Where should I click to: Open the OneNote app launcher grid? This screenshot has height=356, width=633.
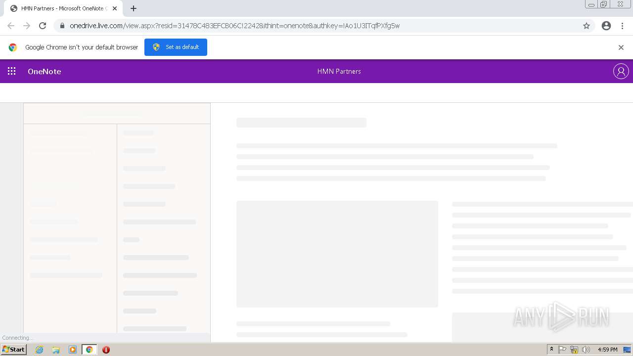pyautogui.click(x=12, y=71)
